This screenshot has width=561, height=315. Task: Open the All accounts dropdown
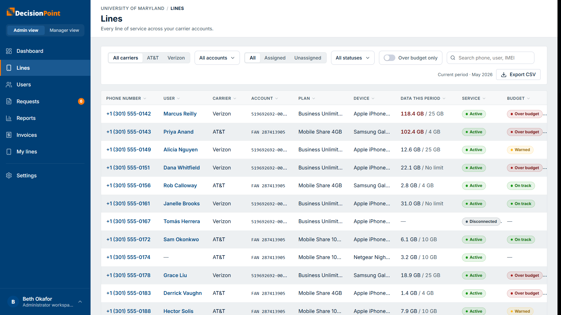click(x=217, y=58)
